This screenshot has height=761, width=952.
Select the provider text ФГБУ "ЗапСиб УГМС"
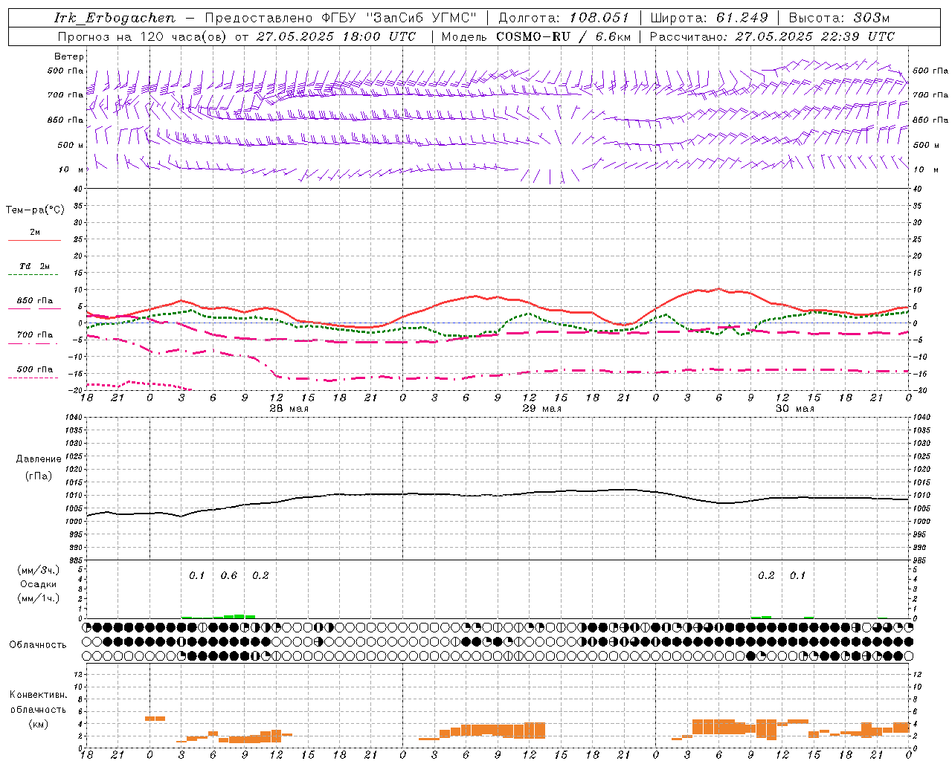(400, 18)
